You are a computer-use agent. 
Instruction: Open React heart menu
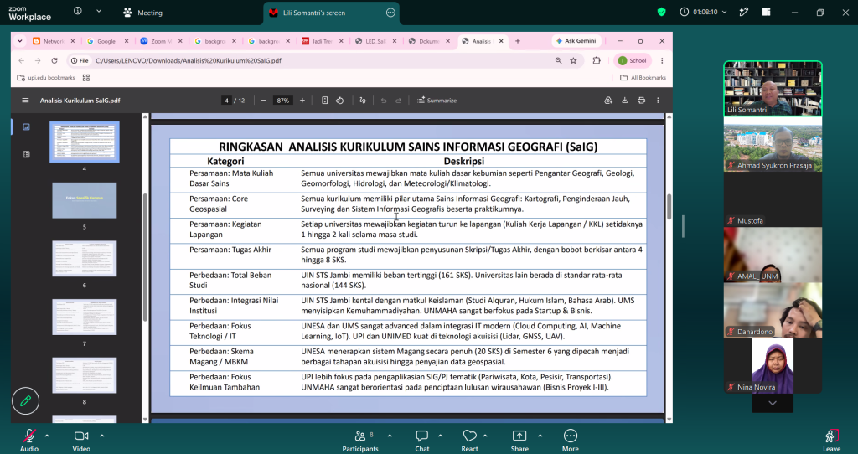[x=469, y=440]
